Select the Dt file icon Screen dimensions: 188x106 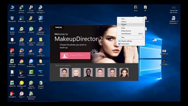click(x=145, y=9)
